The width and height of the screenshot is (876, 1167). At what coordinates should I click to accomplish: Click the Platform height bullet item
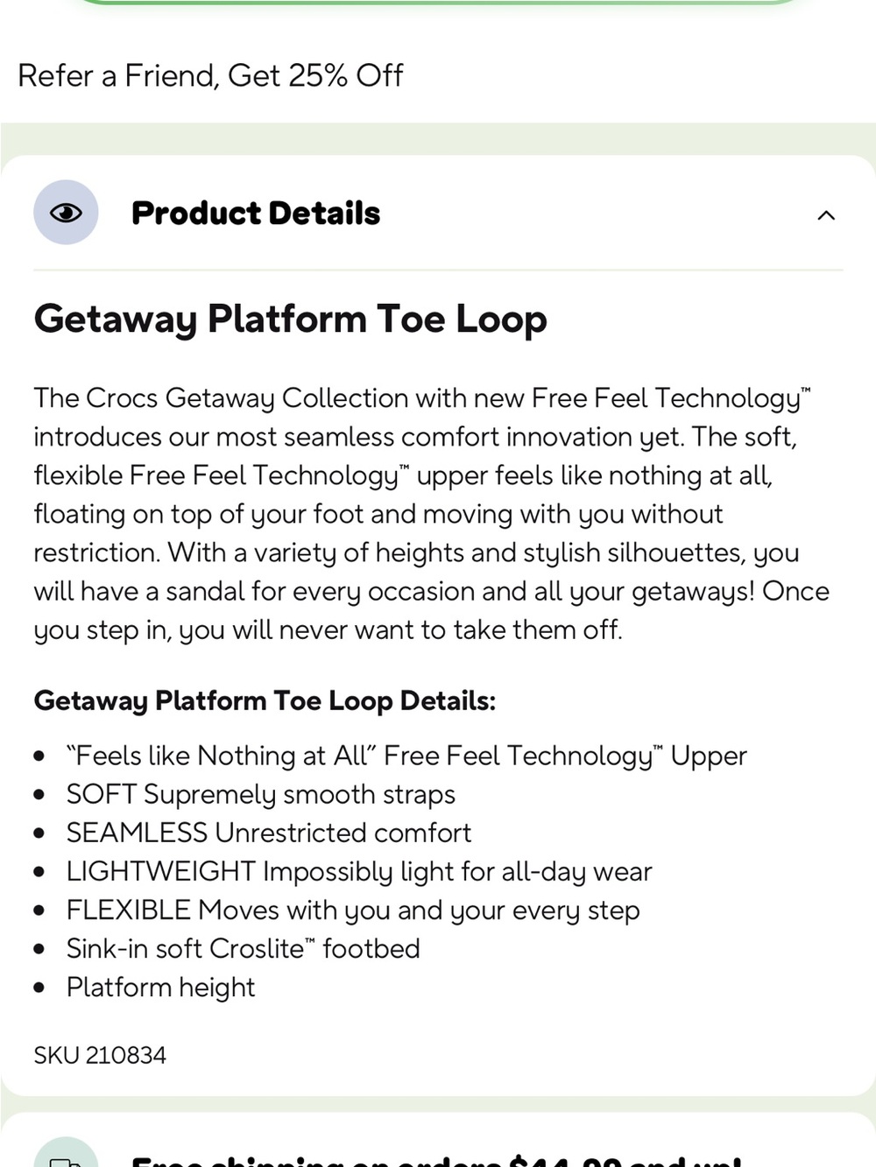(x=160, y=988)
